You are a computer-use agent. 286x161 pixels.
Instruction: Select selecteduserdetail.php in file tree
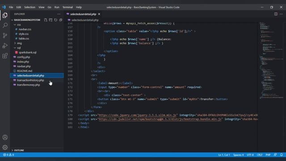tap(37, 76)
